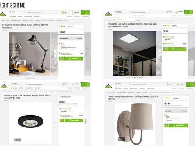Expand the desk lamp color selector dropdown

(x=71, y=38)
